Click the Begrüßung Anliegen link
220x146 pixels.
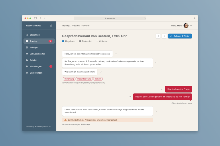[x=86, y=83]
